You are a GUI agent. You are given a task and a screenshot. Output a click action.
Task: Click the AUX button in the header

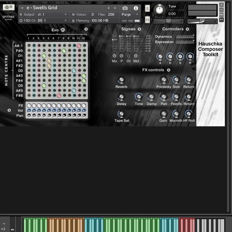221,15
